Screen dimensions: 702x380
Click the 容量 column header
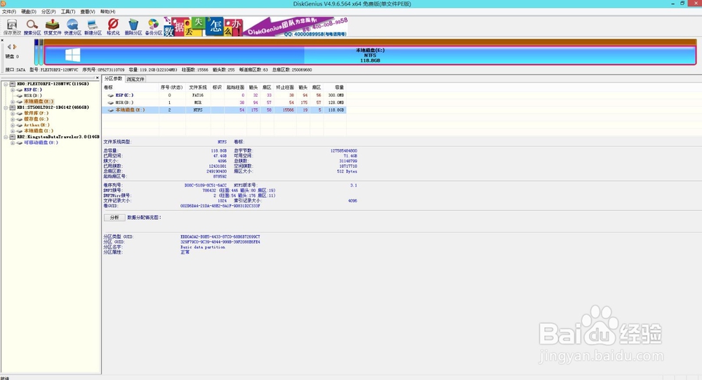334,87
